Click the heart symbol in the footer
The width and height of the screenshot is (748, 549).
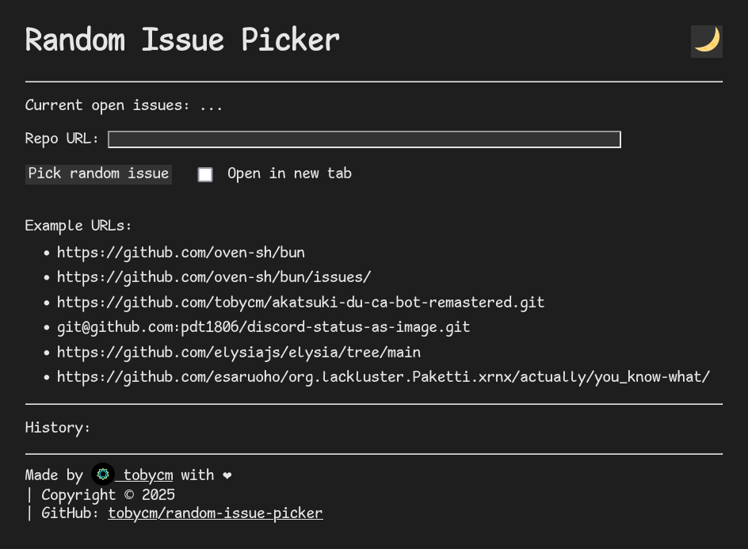click(x=227, y=475)
